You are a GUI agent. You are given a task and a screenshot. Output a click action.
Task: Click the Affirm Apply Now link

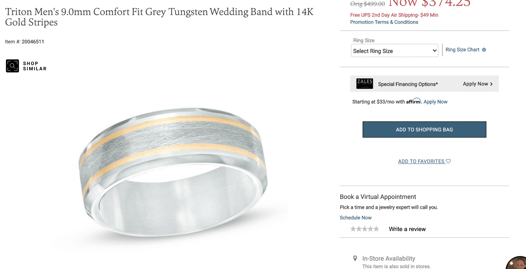(435, 102)
